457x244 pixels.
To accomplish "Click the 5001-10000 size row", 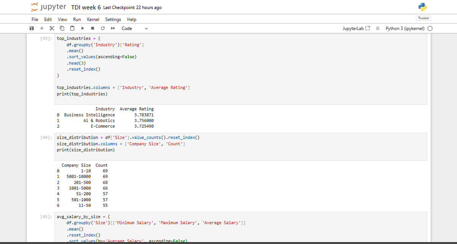I will (x=78, y=177).
